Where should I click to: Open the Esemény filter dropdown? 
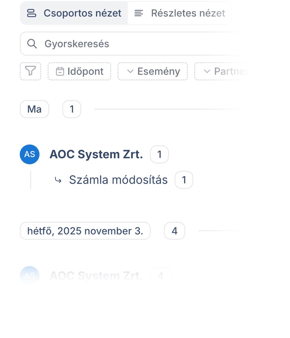coord(153,72)
